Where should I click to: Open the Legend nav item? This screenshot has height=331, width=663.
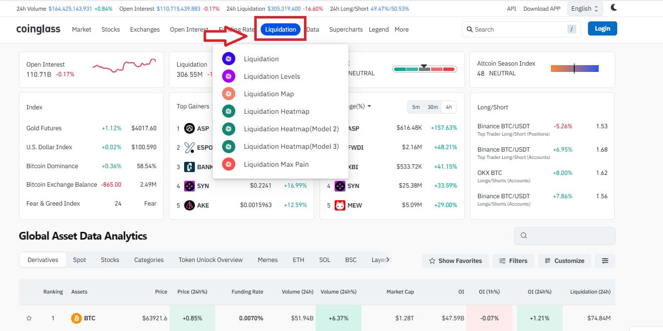379,30
